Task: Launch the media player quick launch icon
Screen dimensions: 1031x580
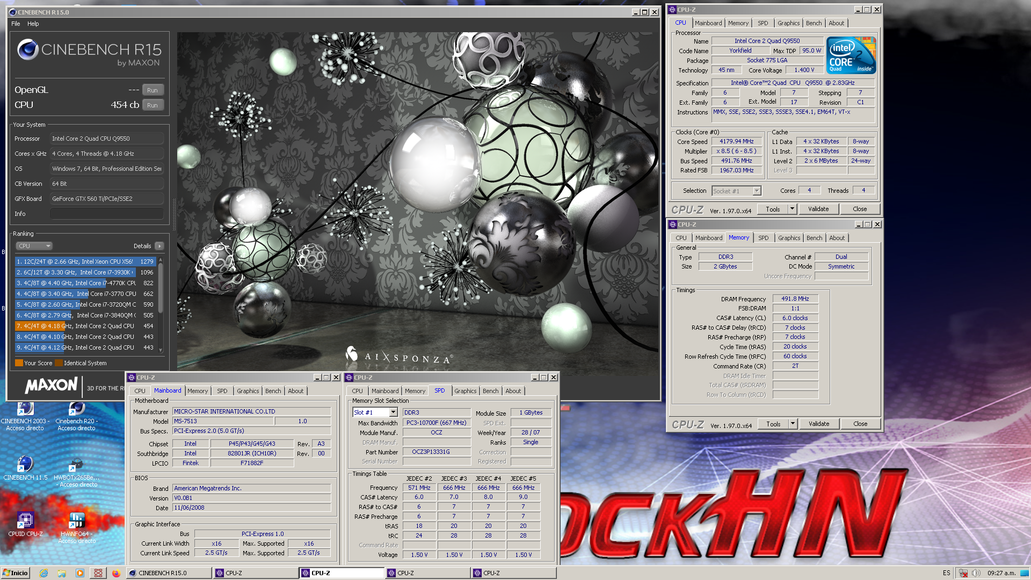Action: (80, 573)
